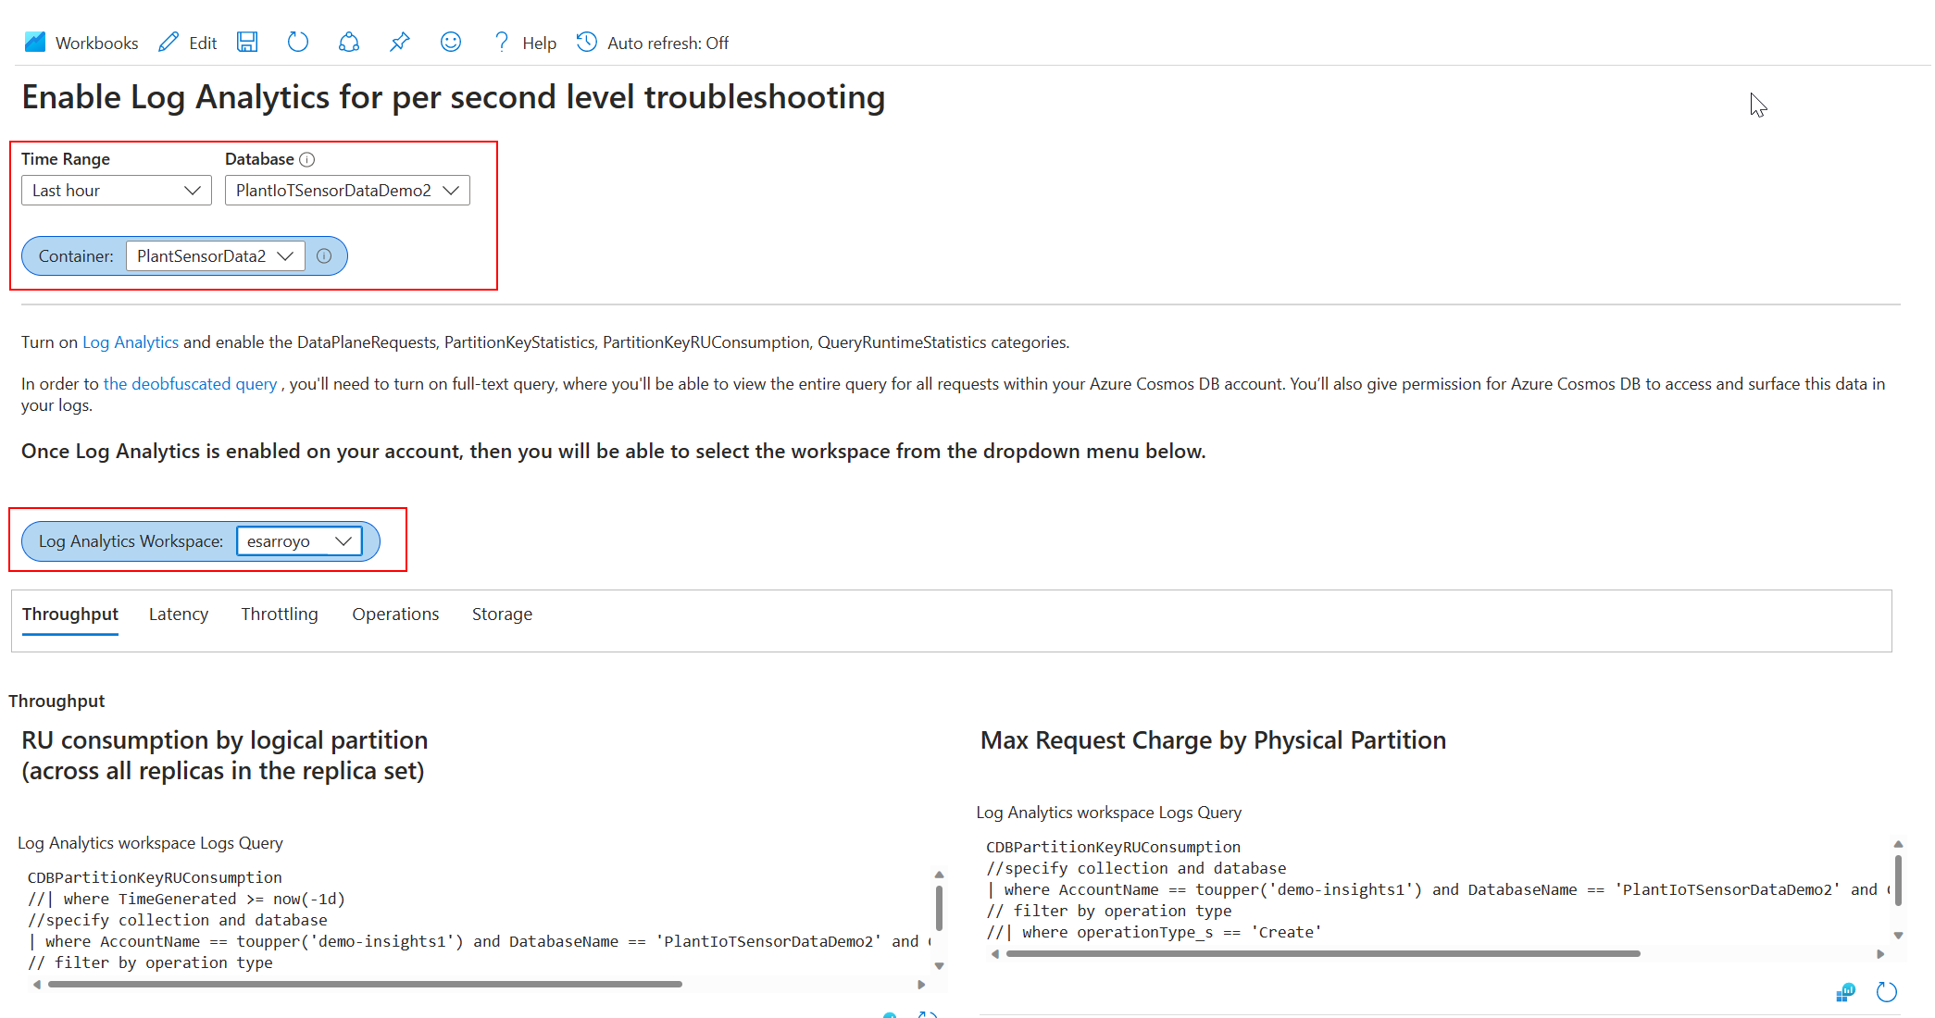Send feedback via the smiley face icon

coord(451,42)
